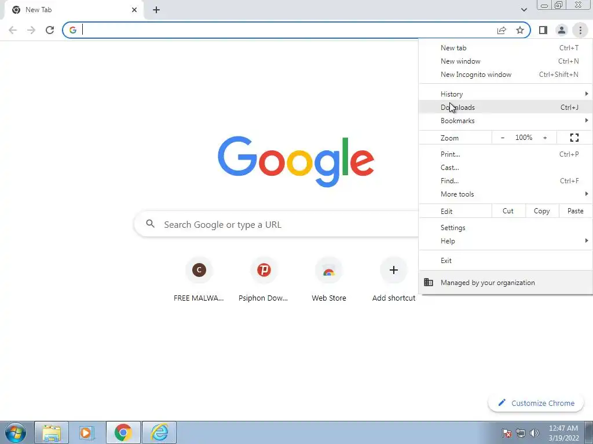
Task: Open a new tab with the plus button
Action: point(156,10)
